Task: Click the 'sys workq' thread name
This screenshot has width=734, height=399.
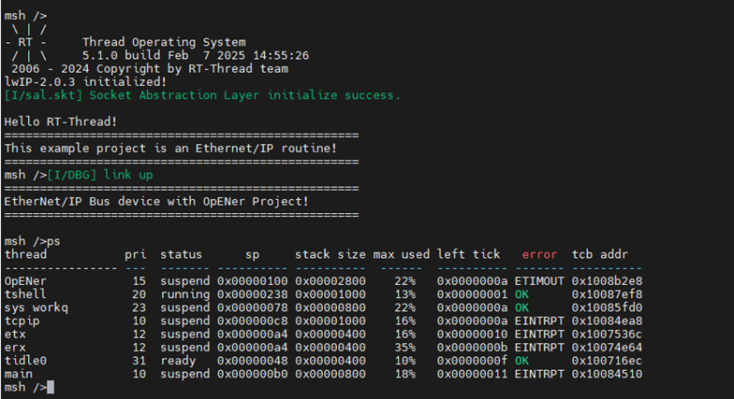Action: [x=37, y=308]
